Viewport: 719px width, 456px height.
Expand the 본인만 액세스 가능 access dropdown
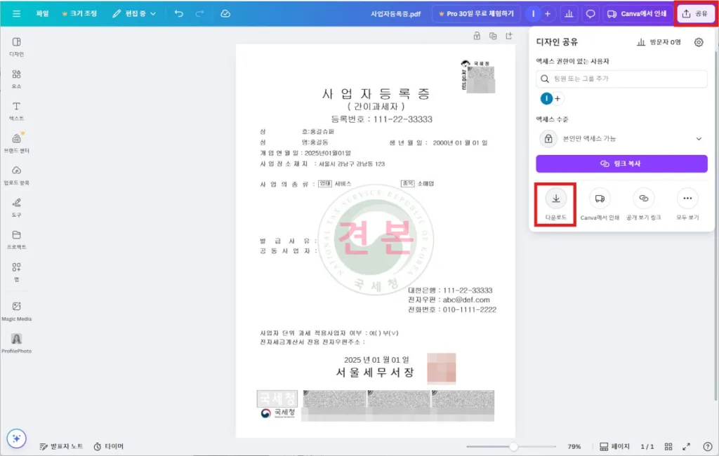(x=621, y=139)
